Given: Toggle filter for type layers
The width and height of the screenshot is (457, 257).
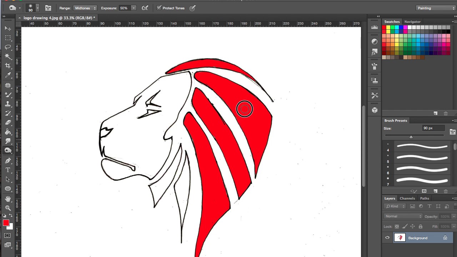Looking at the screenshot, I should point(429,206).
